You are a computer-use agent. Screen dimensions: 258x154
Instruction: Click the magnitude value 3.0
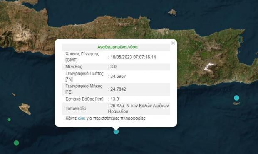coord(113,67)
